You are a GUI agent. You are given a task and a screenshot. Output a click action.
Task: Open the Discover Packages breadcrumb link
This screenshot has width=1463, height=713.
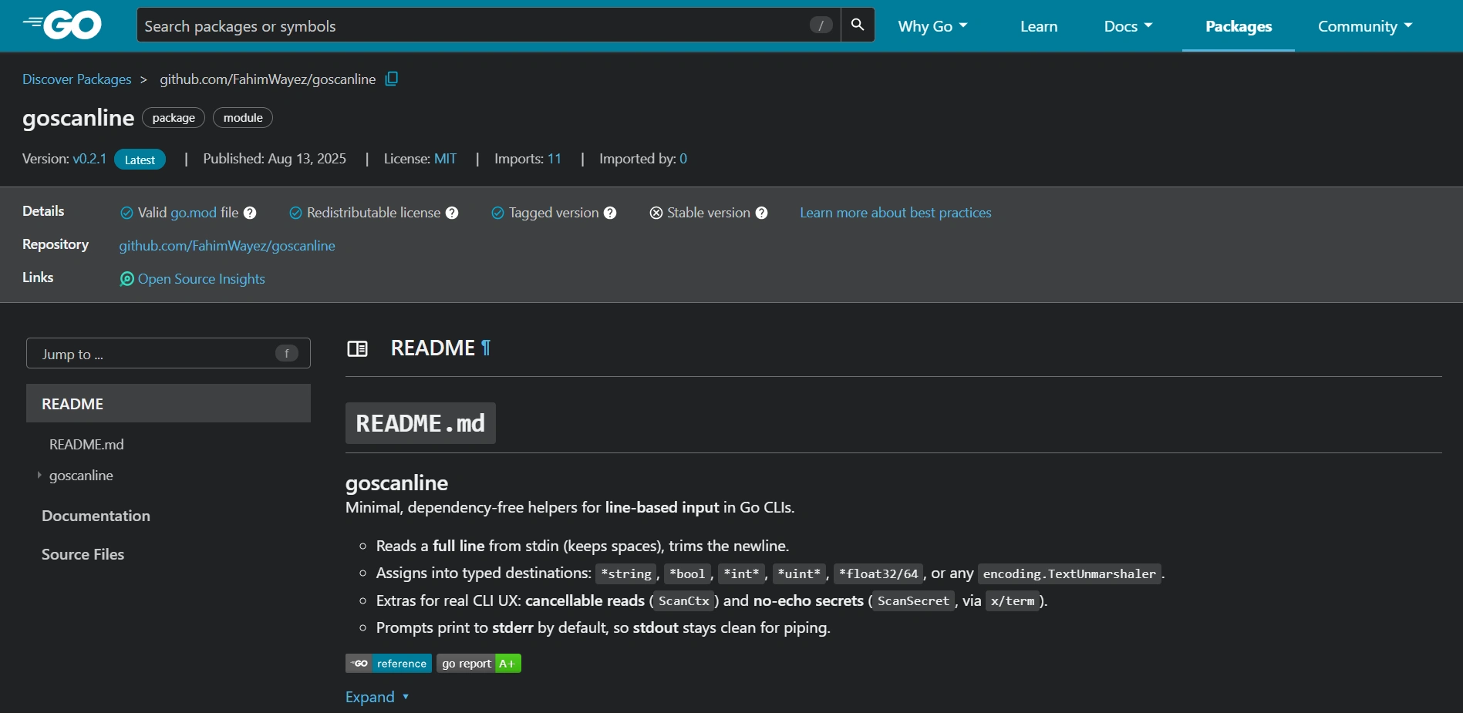point(77,79)
